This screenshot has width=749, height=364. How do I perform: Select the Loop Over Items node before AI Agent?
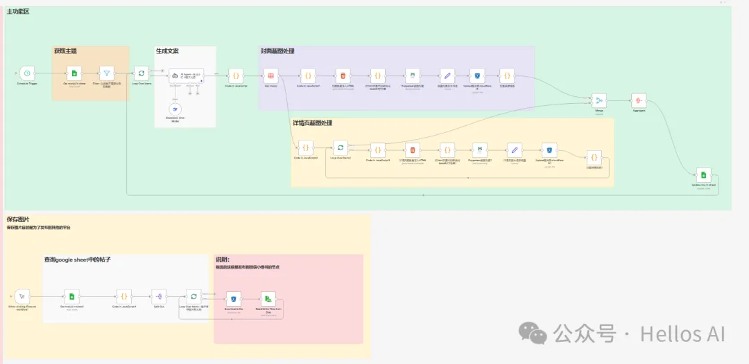141,73
